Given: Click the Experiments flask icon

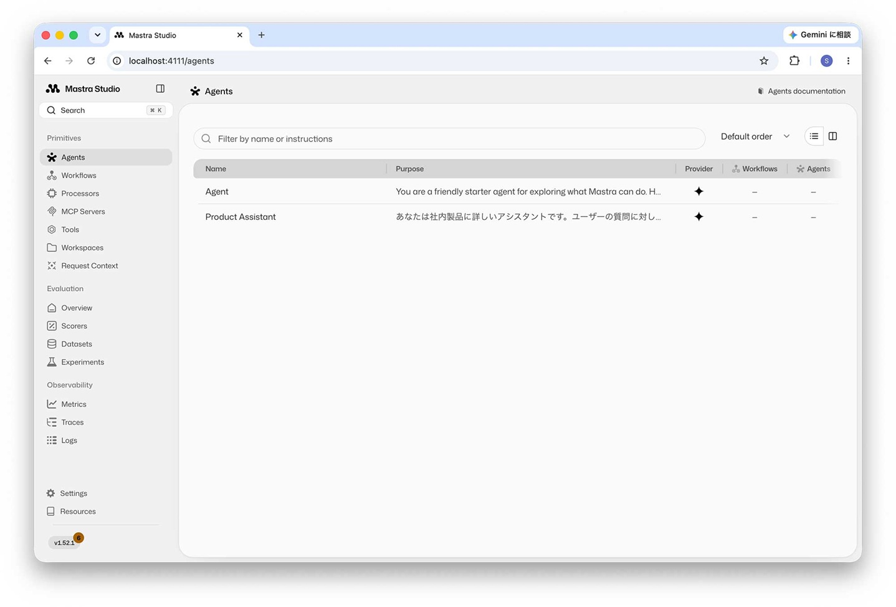Looking at the screenshot, I should click(52, 362).
